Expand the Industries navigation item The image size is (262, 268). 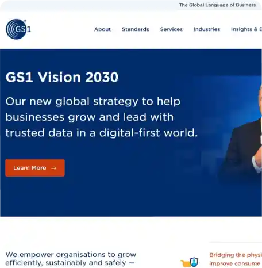tap(207, 29)
